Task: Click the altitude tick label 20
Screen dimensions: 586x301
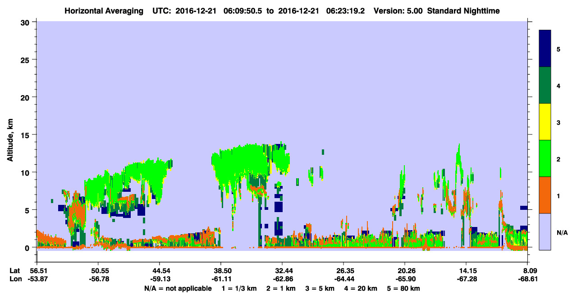Action: (x=26, y=97)
